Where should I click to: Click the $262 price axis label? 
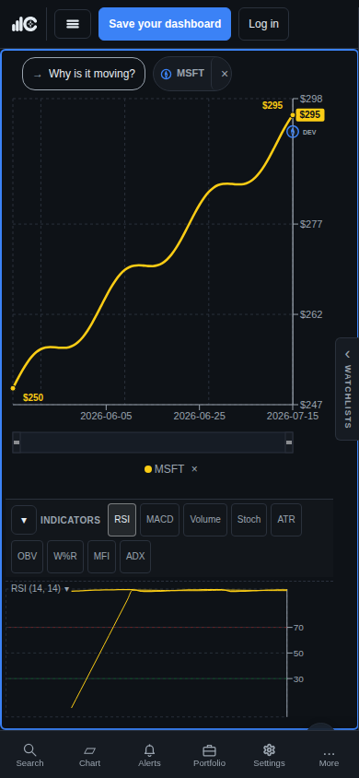click(x=311, y=314)
